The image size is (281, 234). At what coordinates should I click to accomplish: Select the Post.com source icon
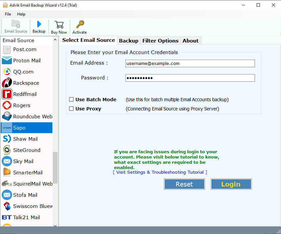point(7,49)
